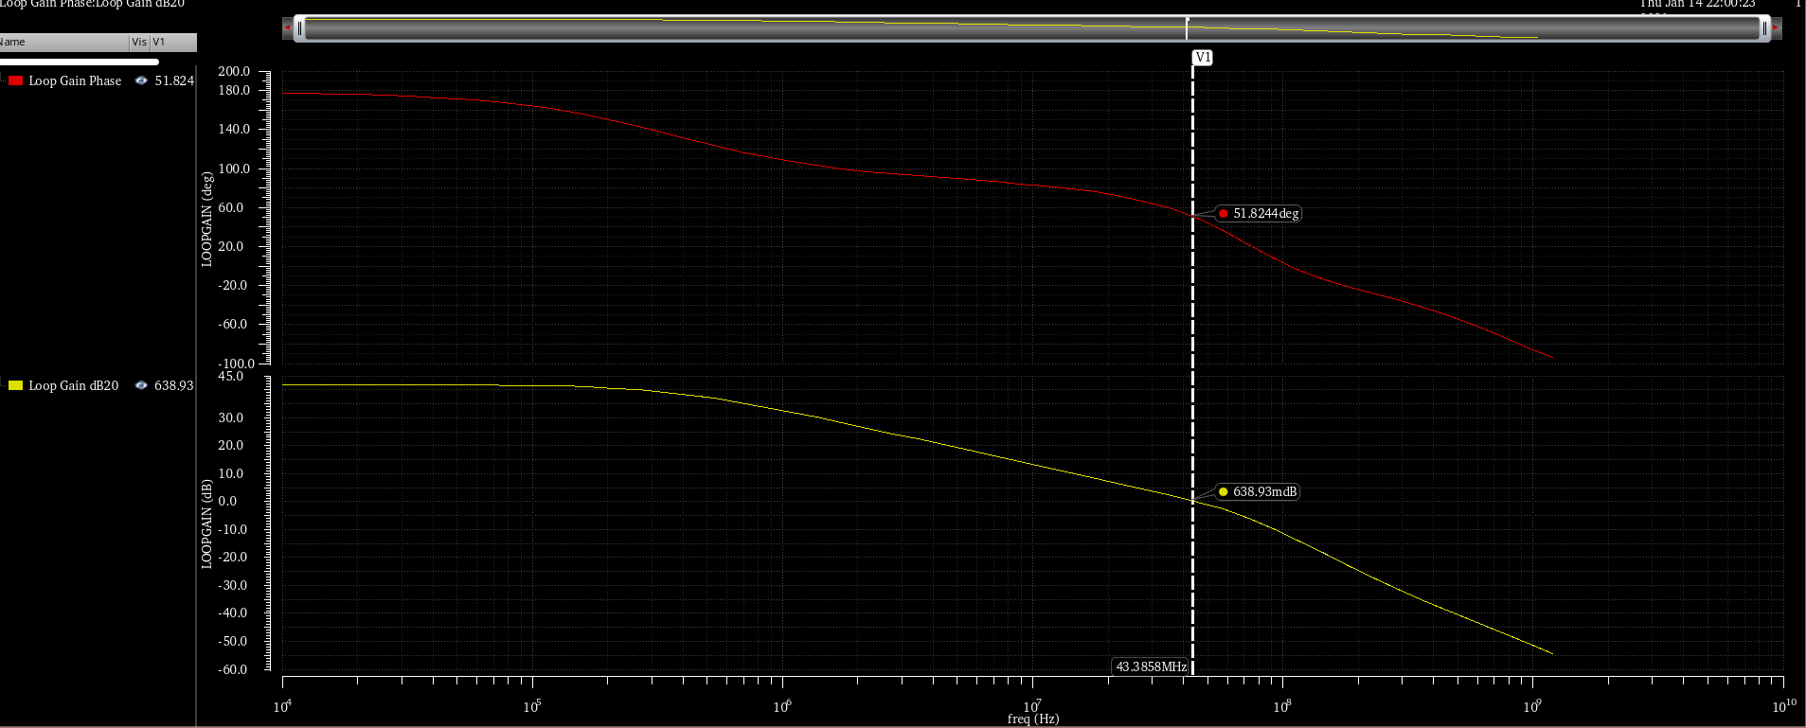Select the V1 vertical marker label
The height and width of the screenshot is (728, 1806).
[x=1203, y=58]
